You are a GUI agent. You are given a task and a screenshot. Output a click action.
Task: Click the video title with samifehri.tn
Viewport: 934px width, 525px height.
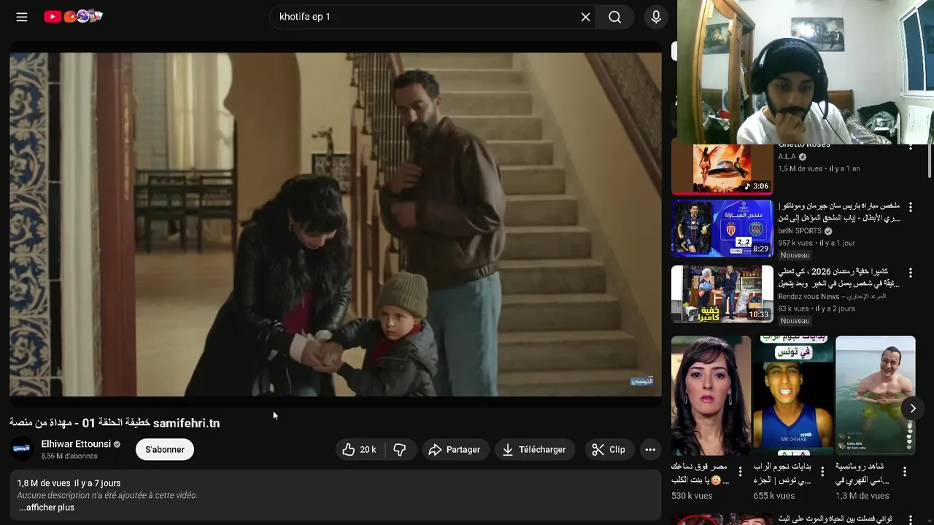point(115,423)
